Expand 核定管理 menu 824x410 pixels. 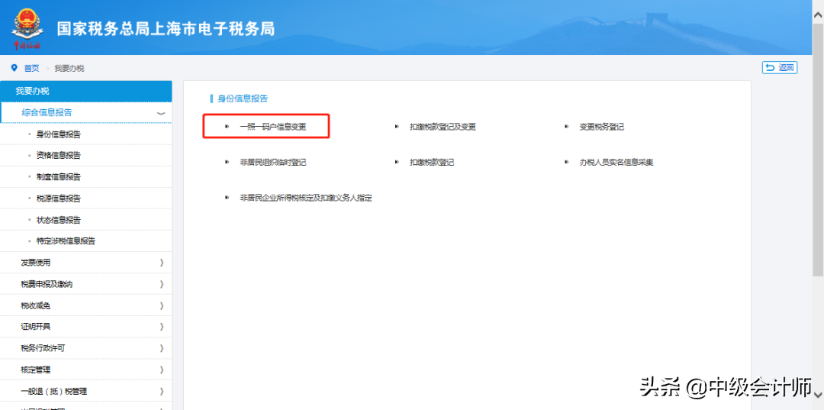click(85, 370)
